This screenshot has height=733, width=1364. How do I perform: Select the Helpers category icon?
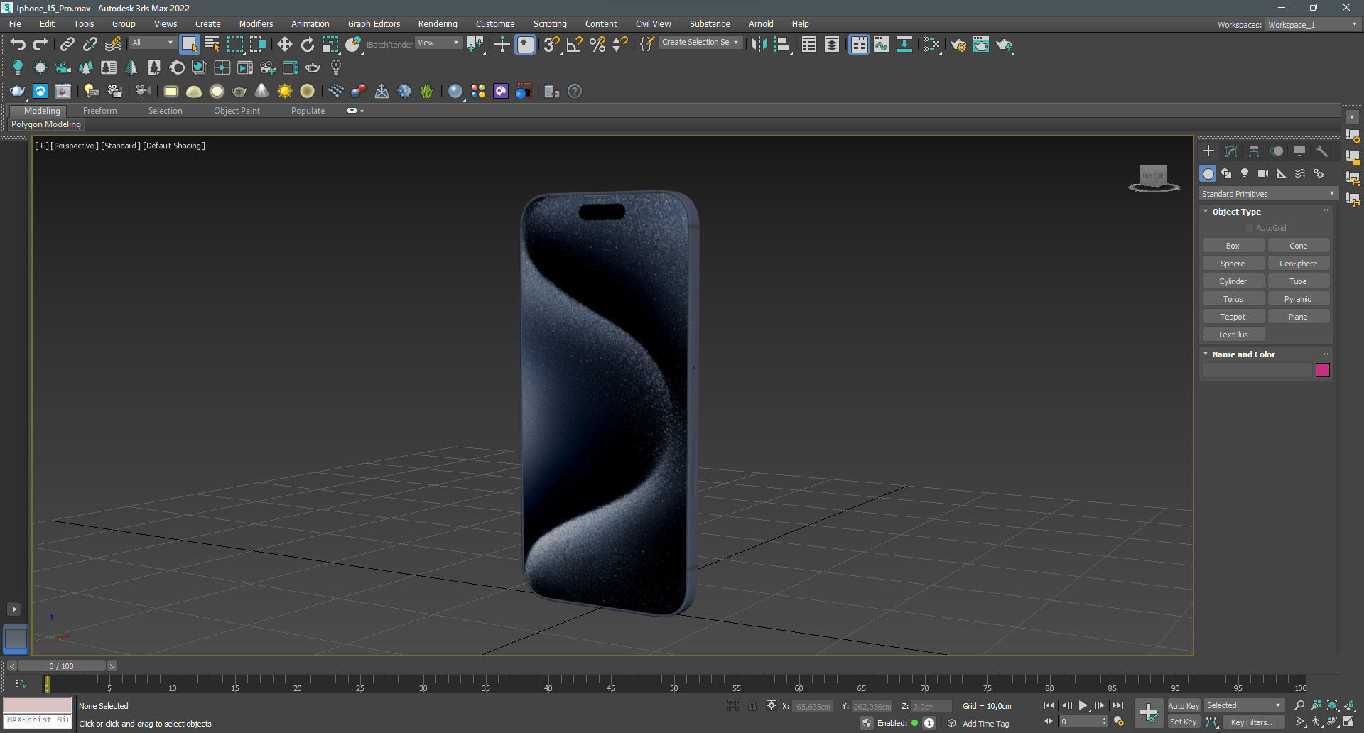pyautogui.click(x=1282, y=173)
